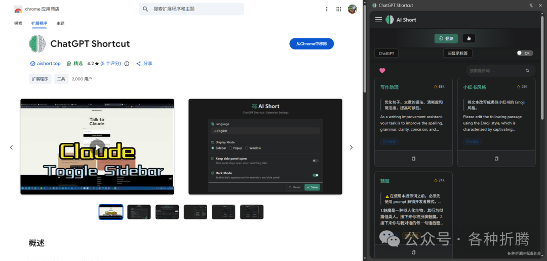Toggle the OR switch in side panel
This screenshot has width=547, height=261.
click(525, 53)
